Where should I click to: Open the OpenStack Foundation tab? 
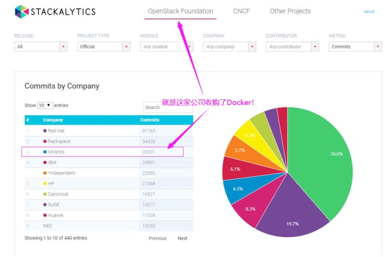[x=181, y=11]
